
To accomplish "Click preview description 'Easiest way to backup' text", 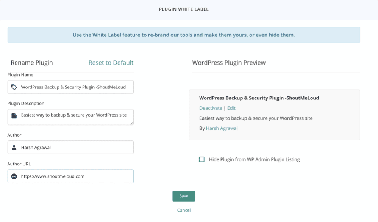I will tap(256, 118).
